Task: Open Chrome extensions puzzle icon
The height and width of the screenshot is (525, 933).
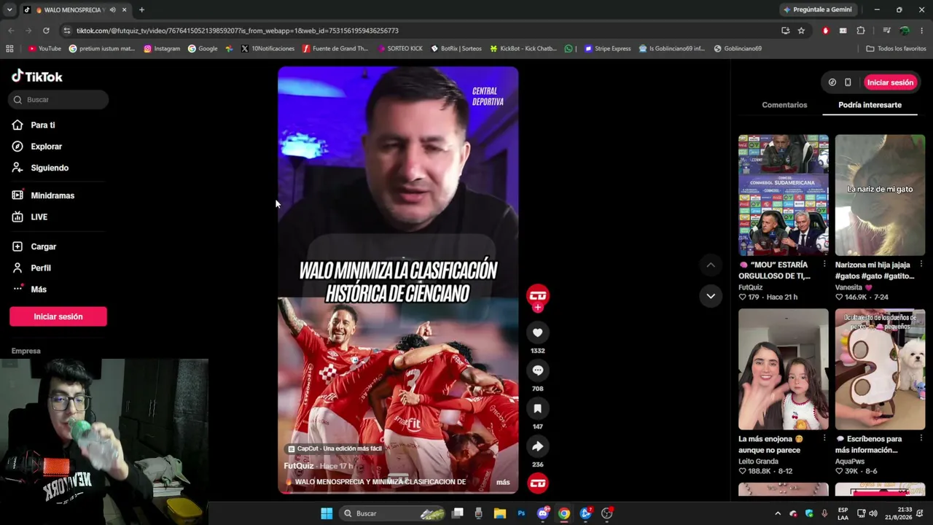Action: click(861, 31)
